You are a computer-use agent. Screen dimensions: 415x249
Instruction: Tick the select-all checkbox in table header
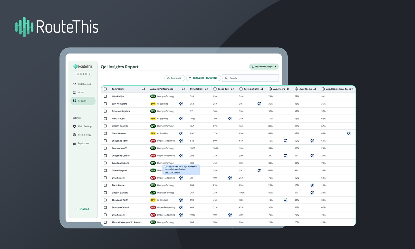[x=105, y=89]
